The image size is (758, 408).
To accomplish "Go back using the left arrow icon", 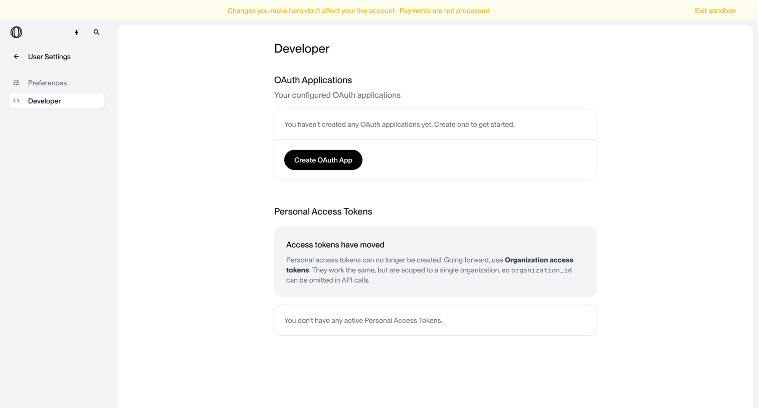I will [x=16, y=57].
